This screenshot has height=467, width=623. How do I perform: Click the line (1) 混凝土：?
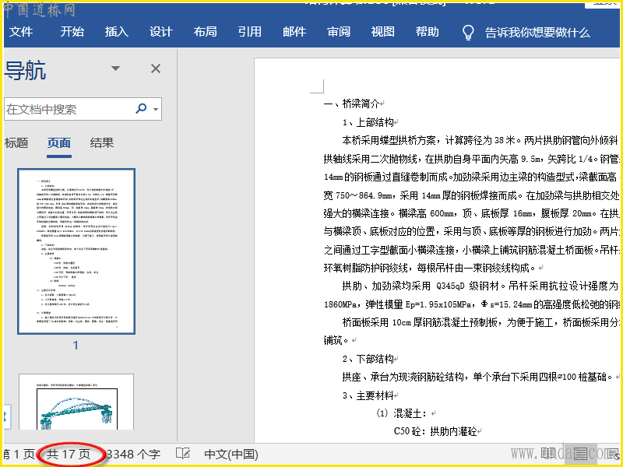coord(401,413)
